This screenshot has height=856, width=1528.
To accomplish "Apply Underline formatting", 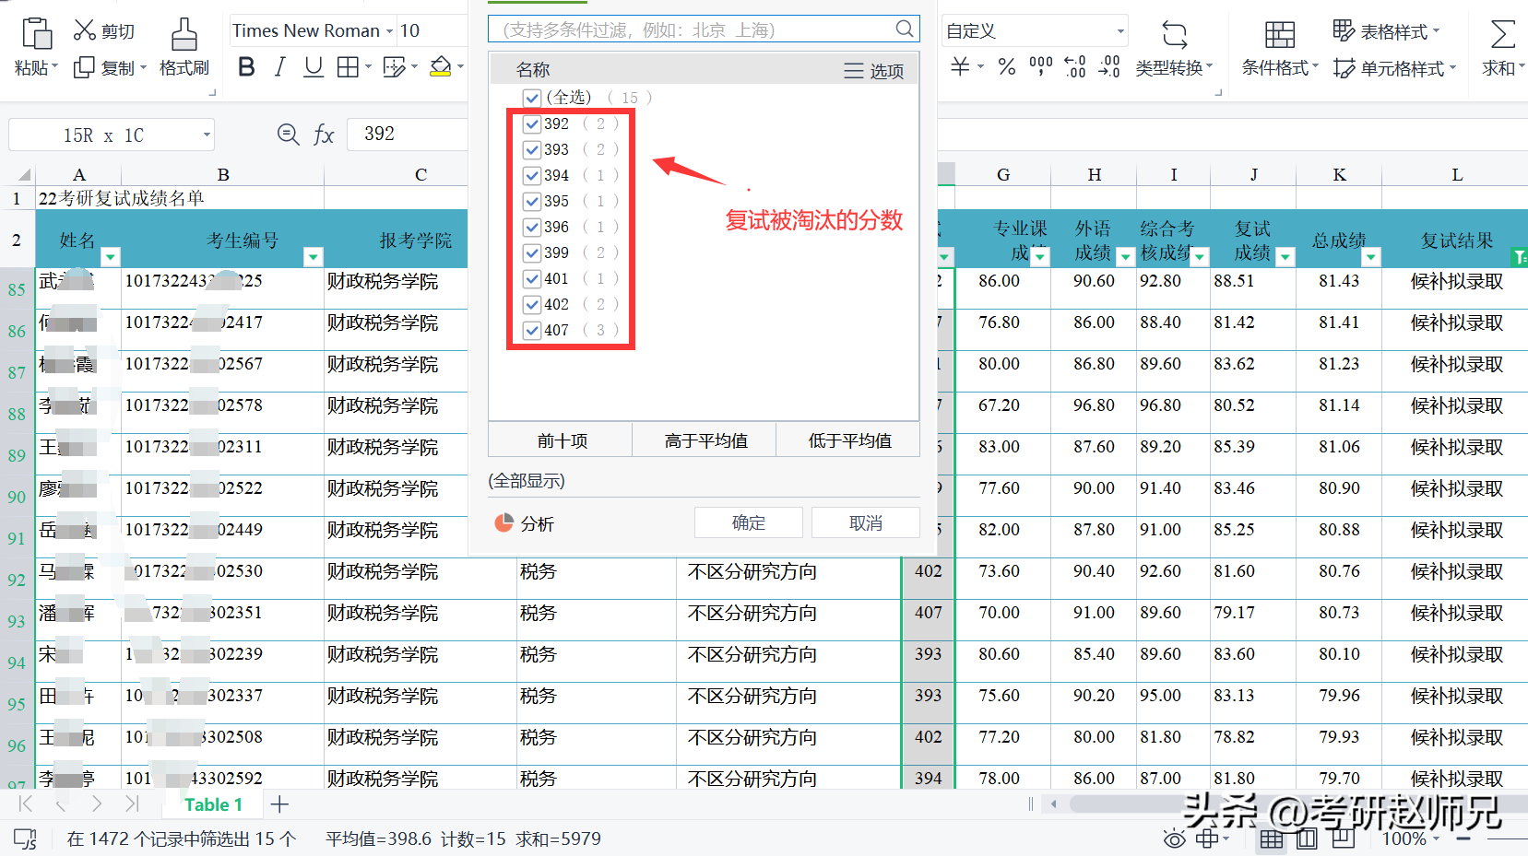I will [x=314, y=67].
